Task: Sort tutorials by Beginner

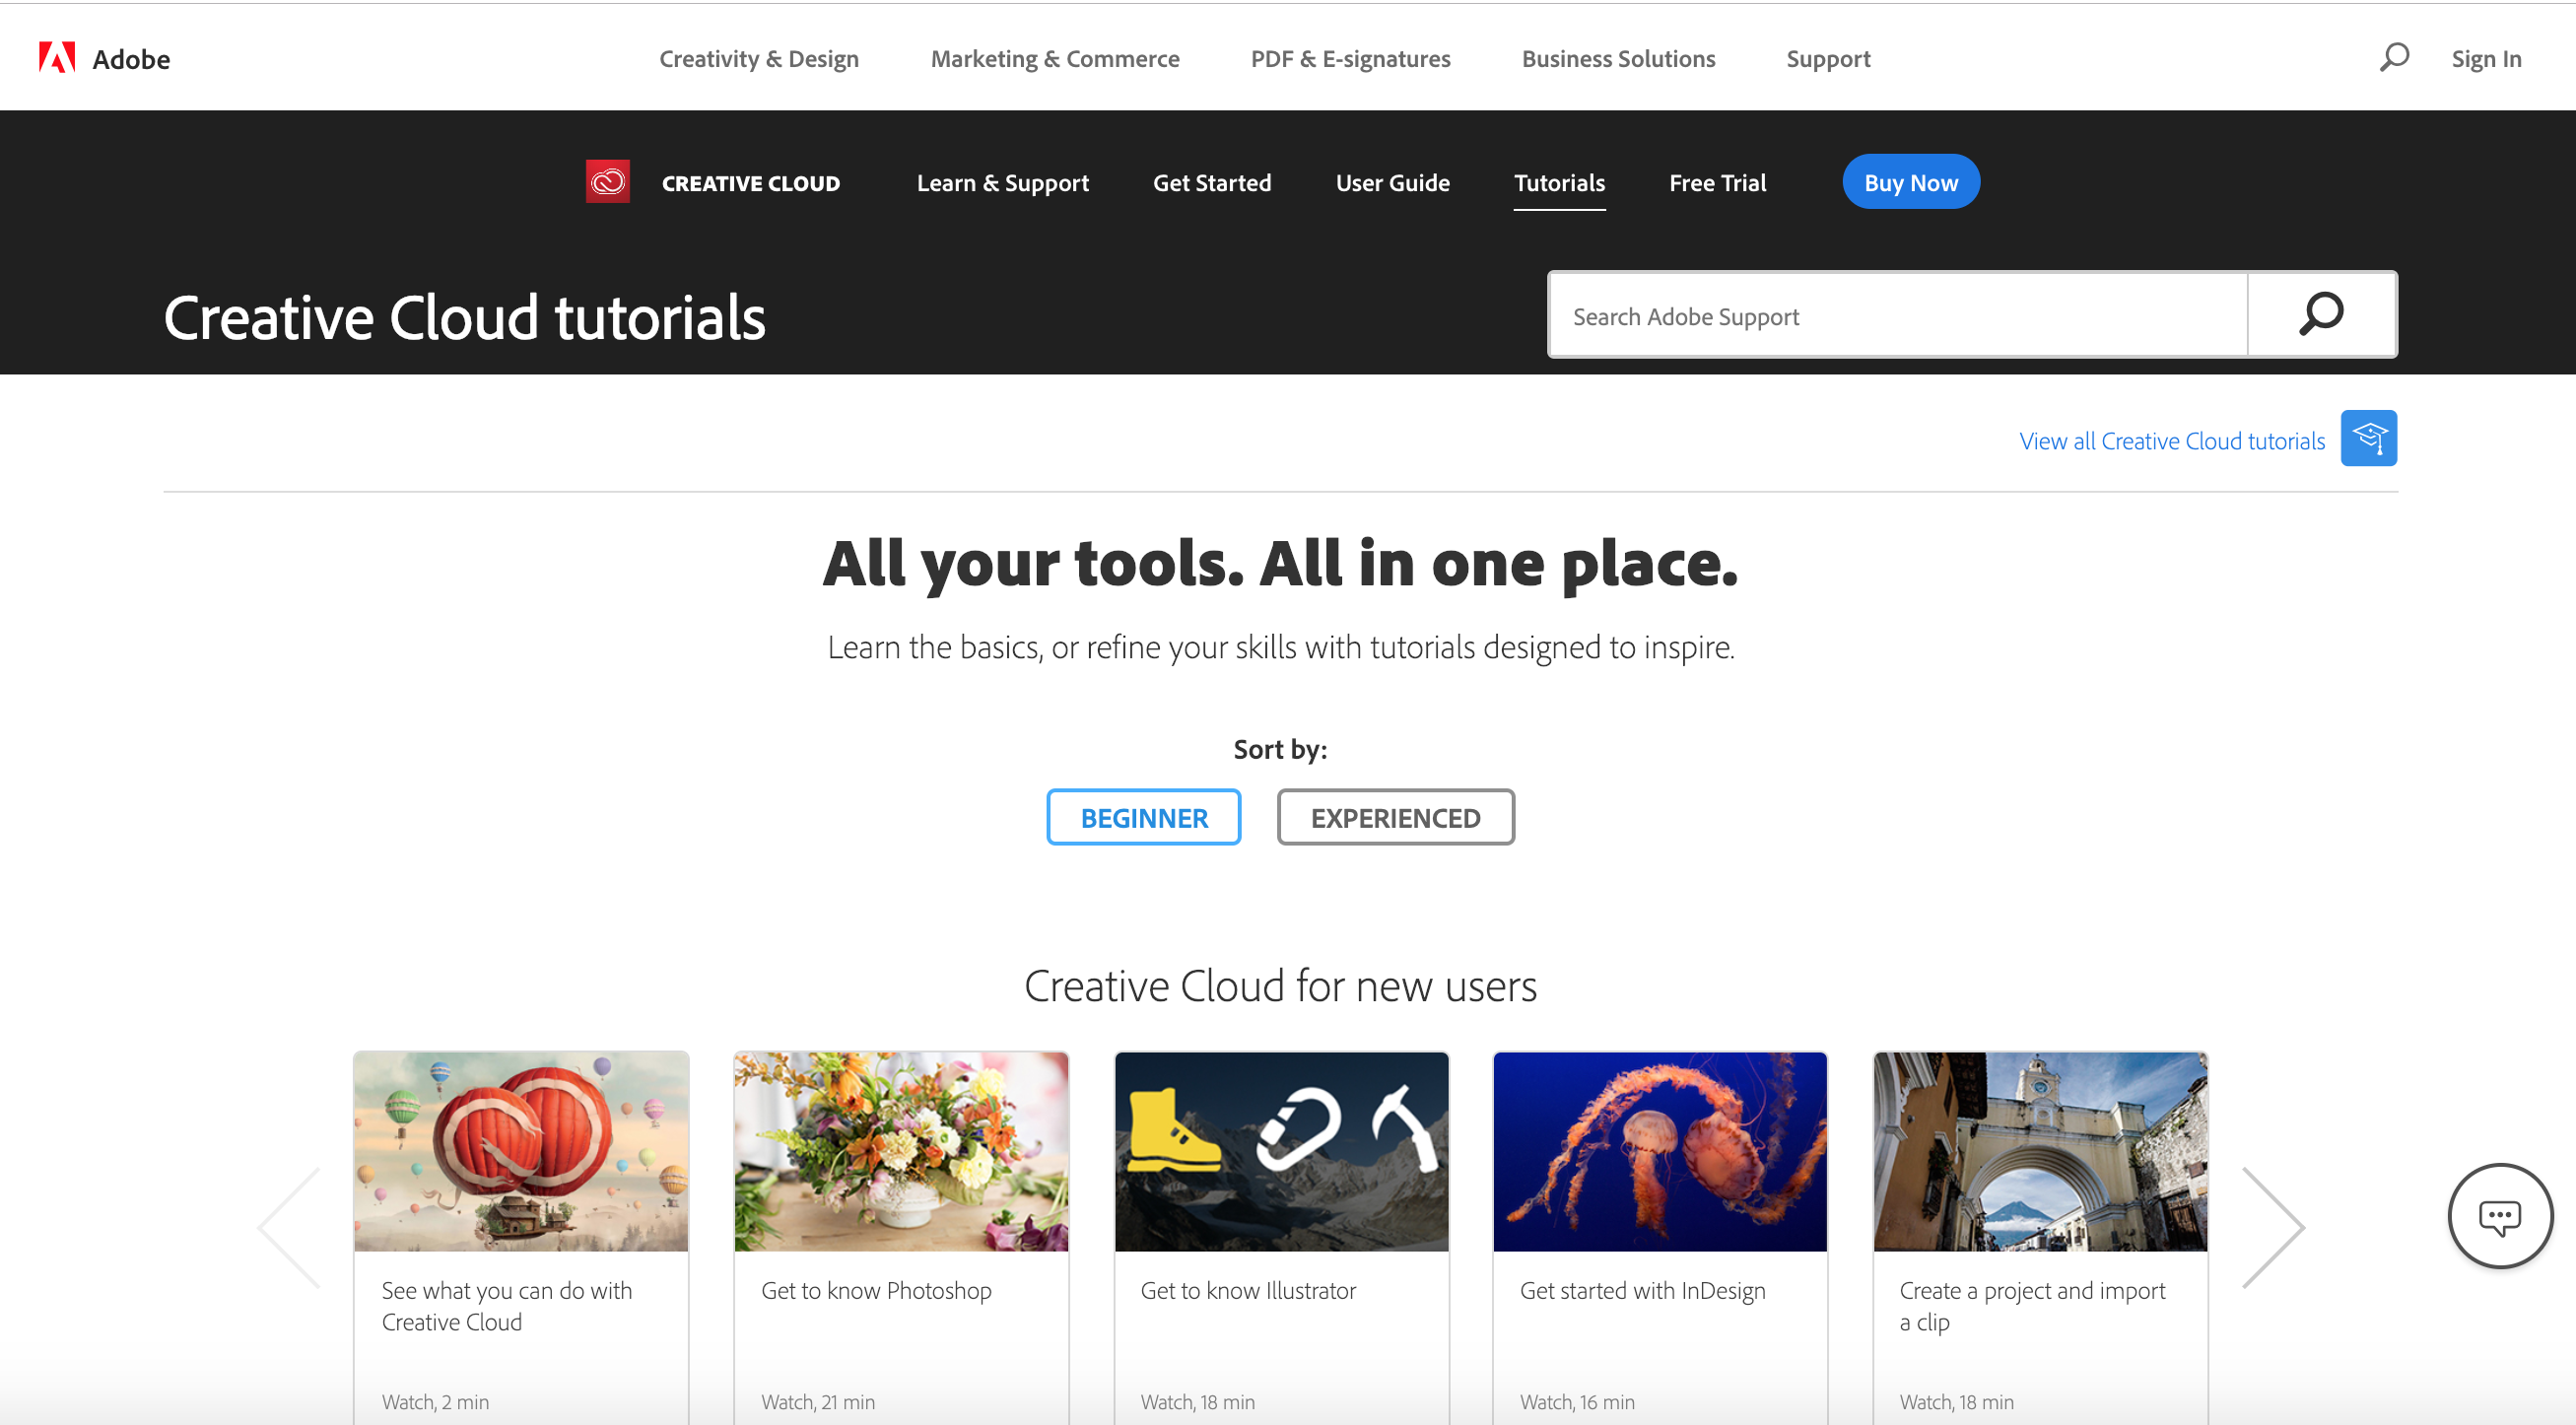Action: [x=1144, y=817]
